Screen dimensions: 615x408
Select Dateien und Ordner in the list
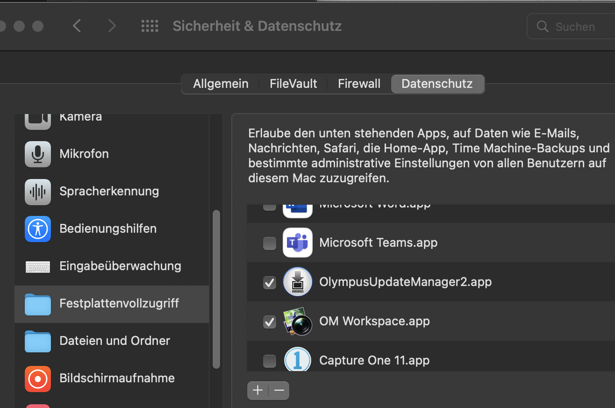point(112,341)
